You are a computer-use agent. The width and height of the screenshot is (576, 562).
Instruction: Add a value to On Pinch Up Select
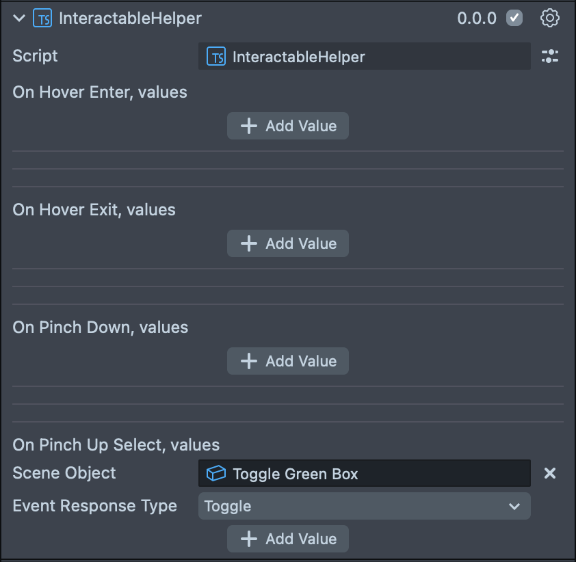click(288, 539)
